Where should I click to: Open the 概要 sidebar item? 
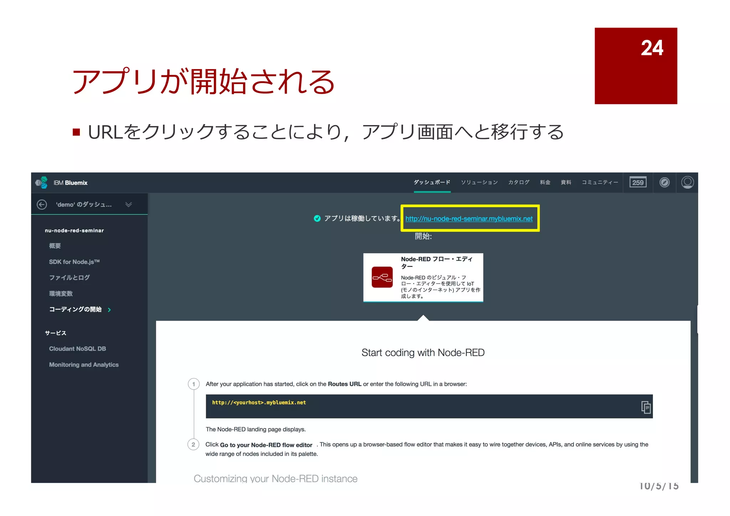pos(55,246)
